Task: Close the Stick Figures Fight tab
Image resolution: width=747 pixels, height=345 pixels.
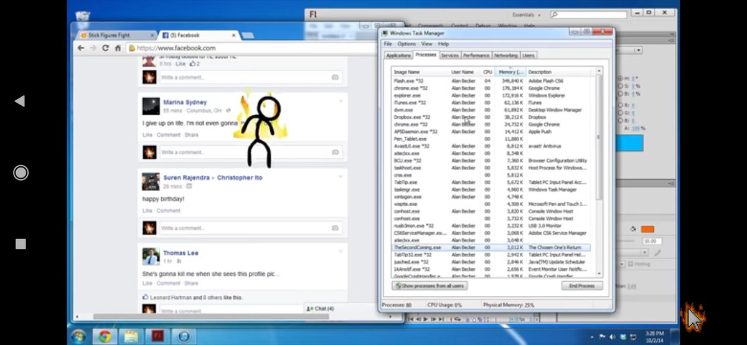Action: click(153, 35)
